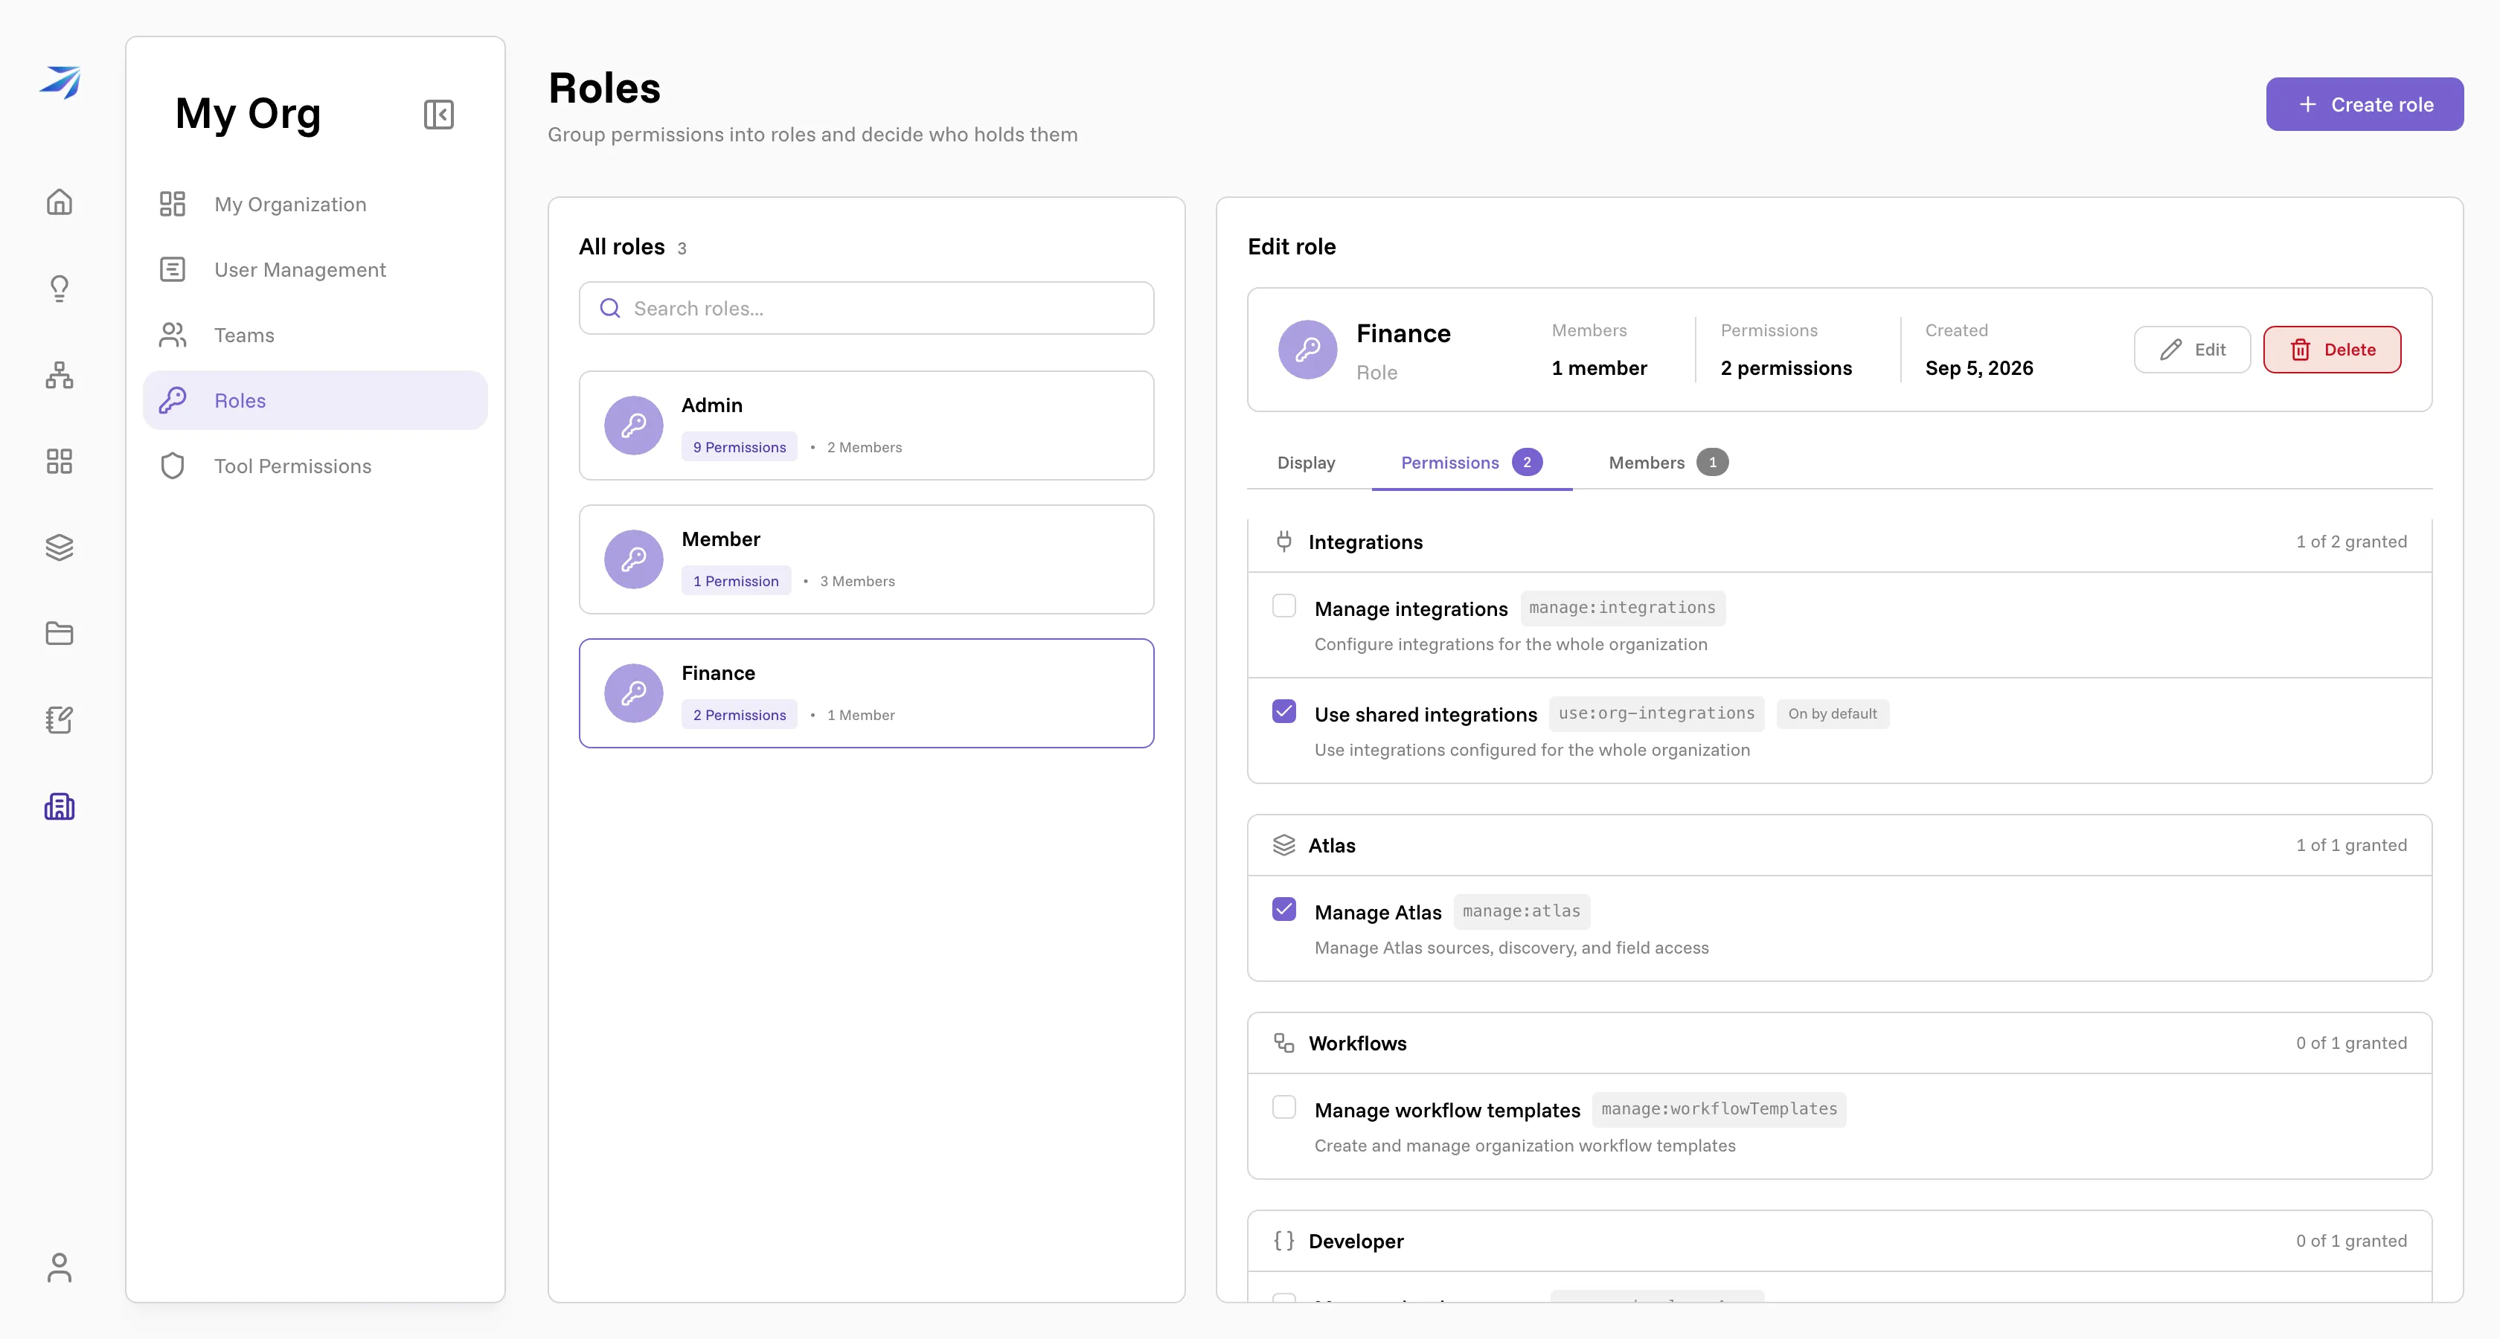Click the Finance role key avatar in list

click(x=634, y=693)
